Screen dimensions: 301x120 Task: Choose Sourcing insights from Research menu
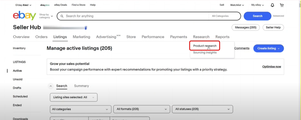tap(205, 52)
